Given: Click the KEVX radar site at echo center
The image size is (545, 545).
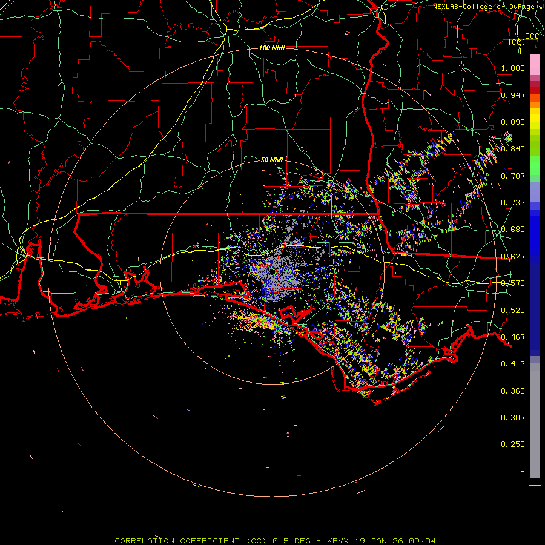Looking at the screenshot, I should point(271,272).
